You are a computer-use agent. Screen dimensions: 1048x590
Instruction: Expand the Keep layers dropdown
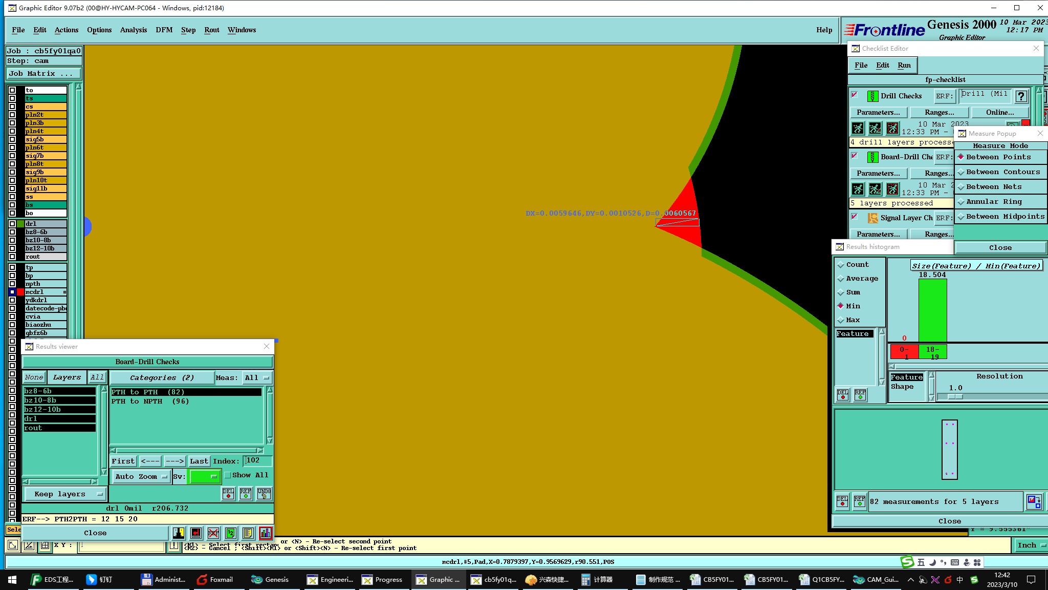[x=65, y=494]
